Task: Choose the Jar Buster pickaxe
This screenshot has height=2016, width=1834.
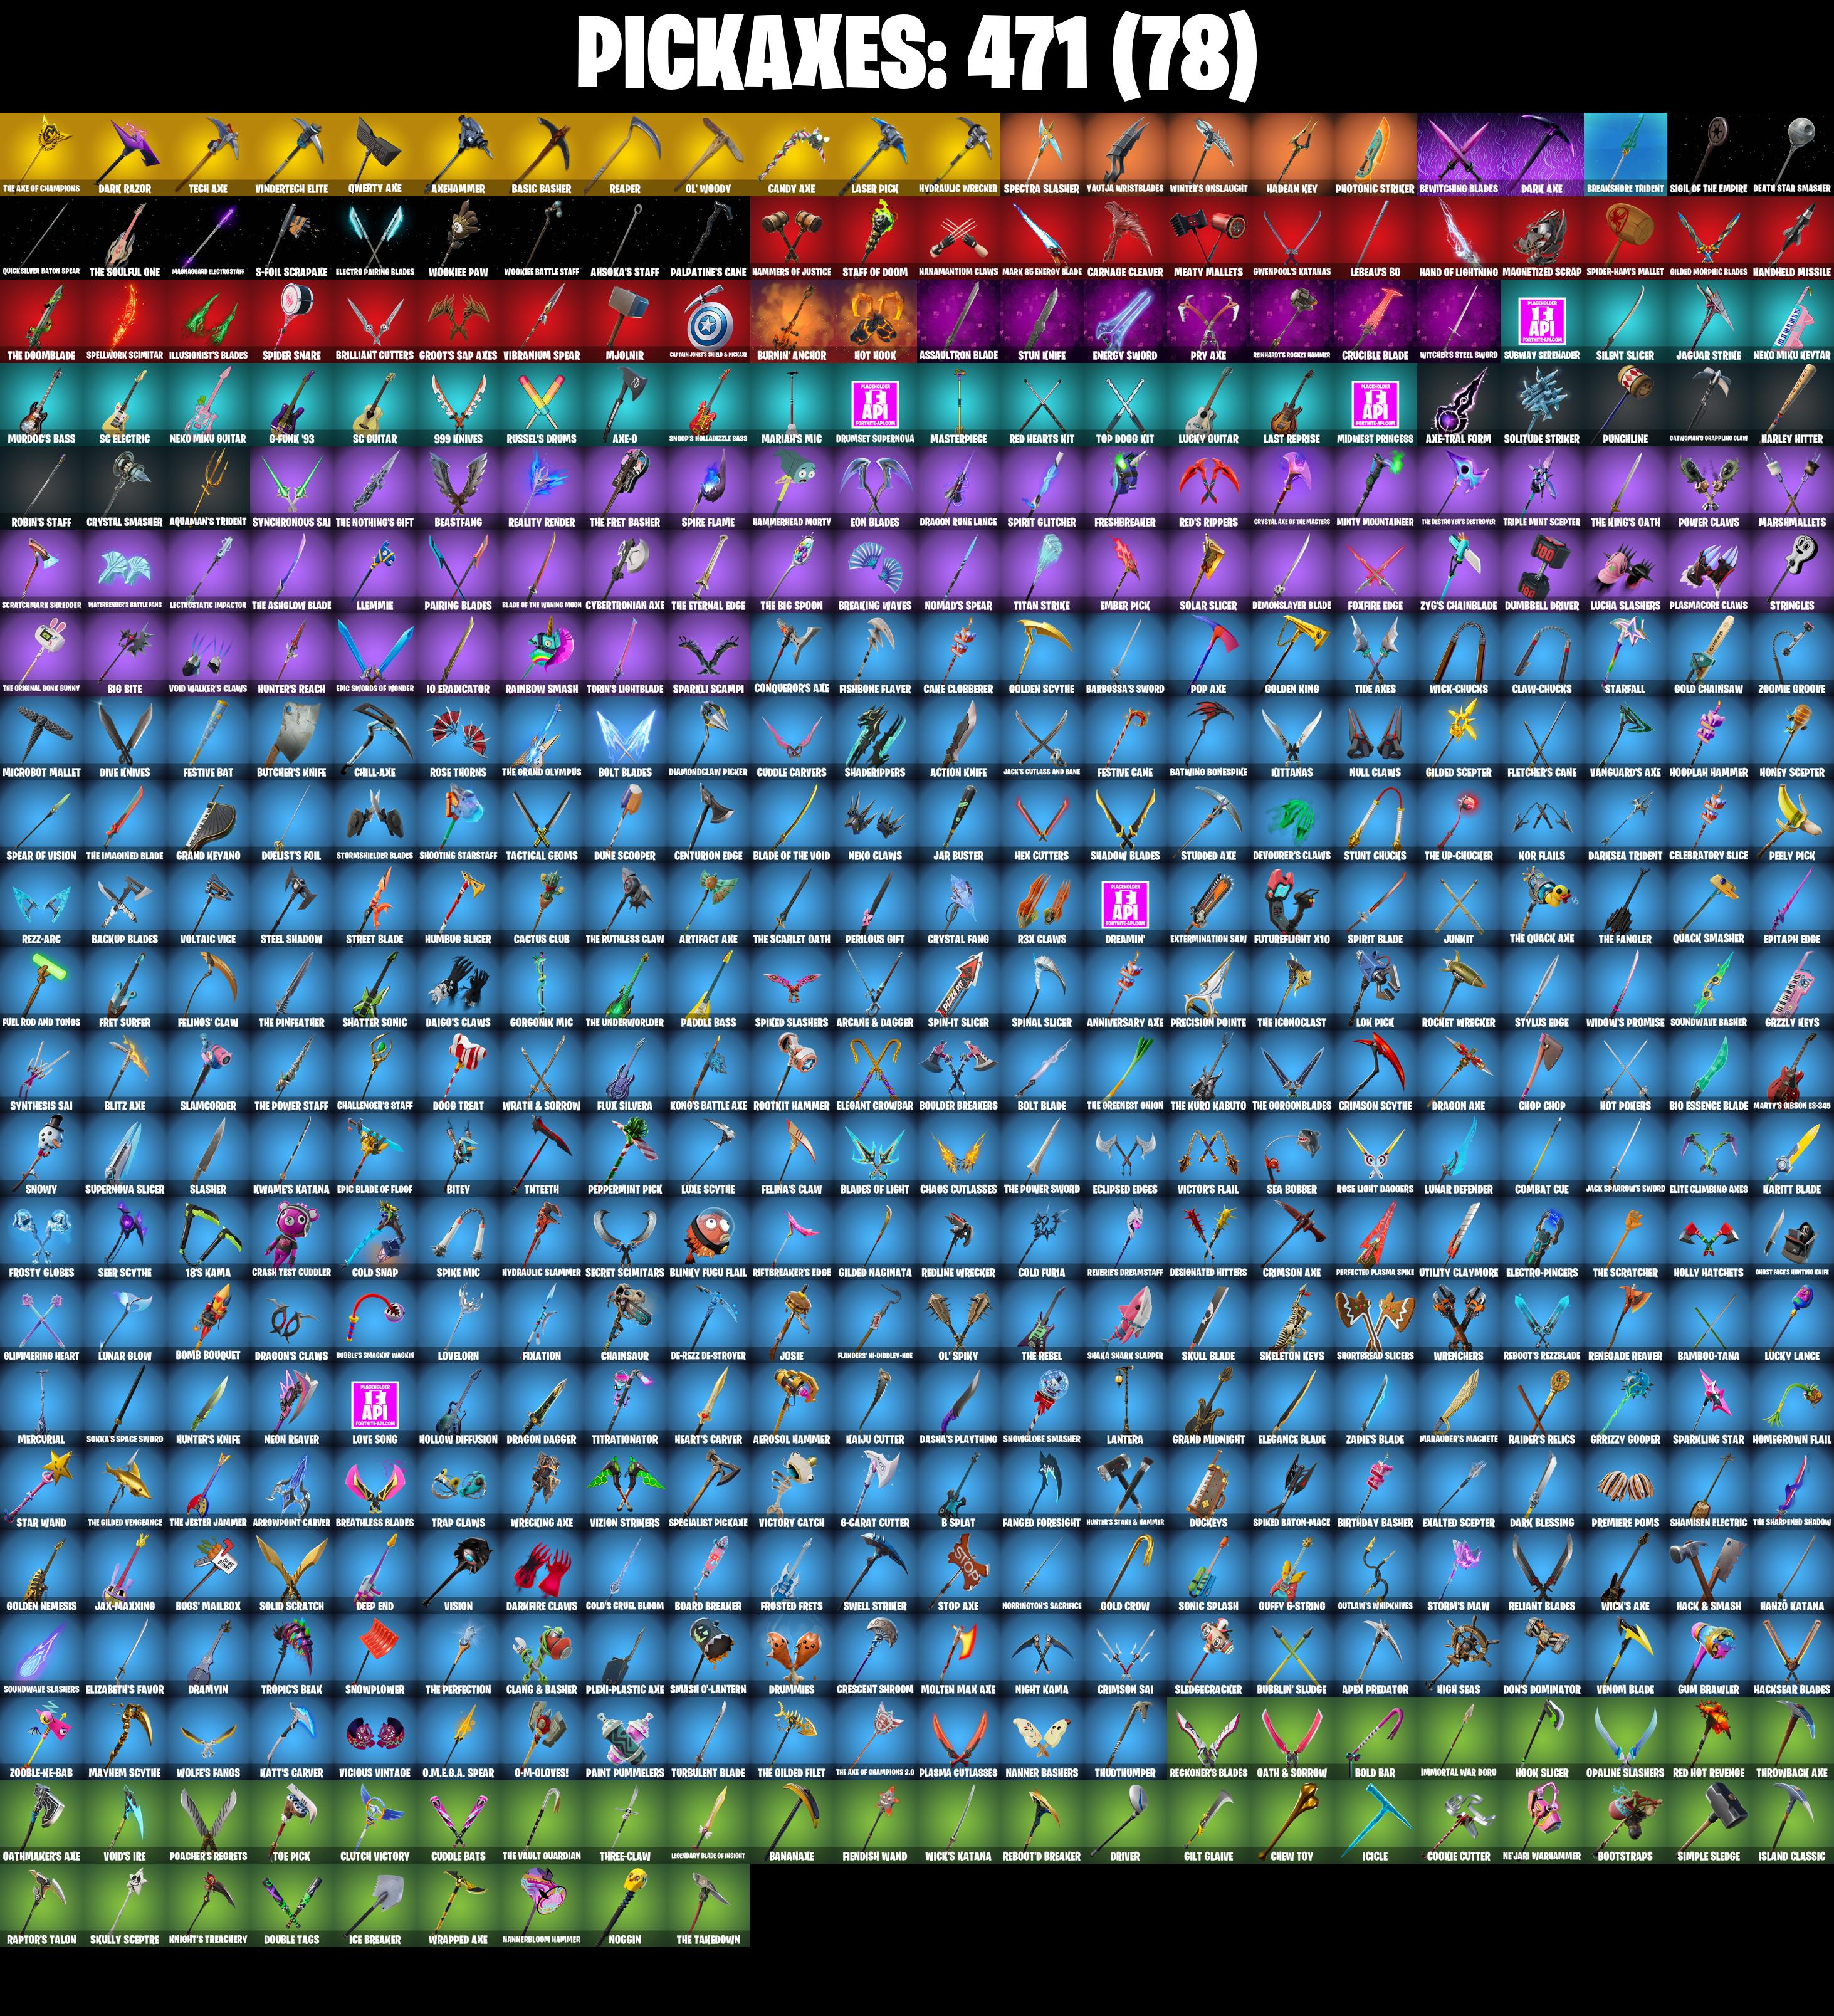Action: tap(958, 822)
